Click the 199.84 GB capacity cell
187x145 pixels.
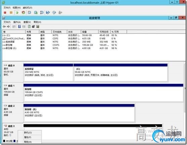(88, 45)
